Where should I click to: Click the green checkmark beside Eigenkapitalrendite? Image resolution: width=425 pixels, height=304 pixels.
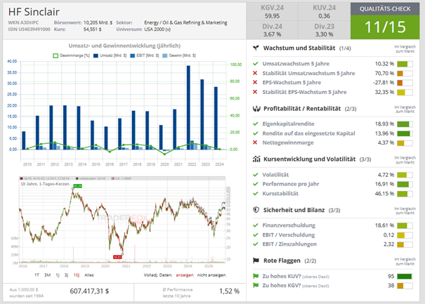pos(256,123)
